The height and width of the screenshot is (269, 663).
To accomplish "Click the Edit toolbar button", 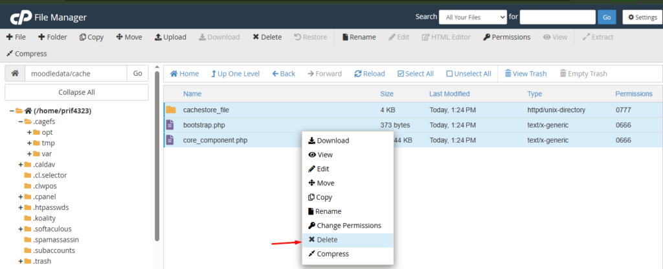I will (x=399, y=38).
